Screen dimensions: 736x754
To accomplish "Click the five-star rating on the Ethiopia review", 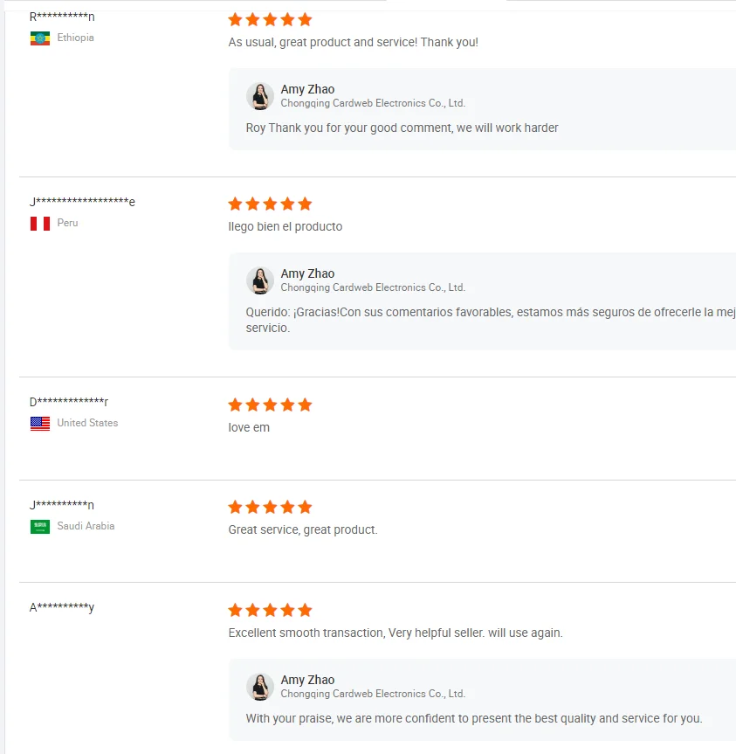I will pos(270,19).
